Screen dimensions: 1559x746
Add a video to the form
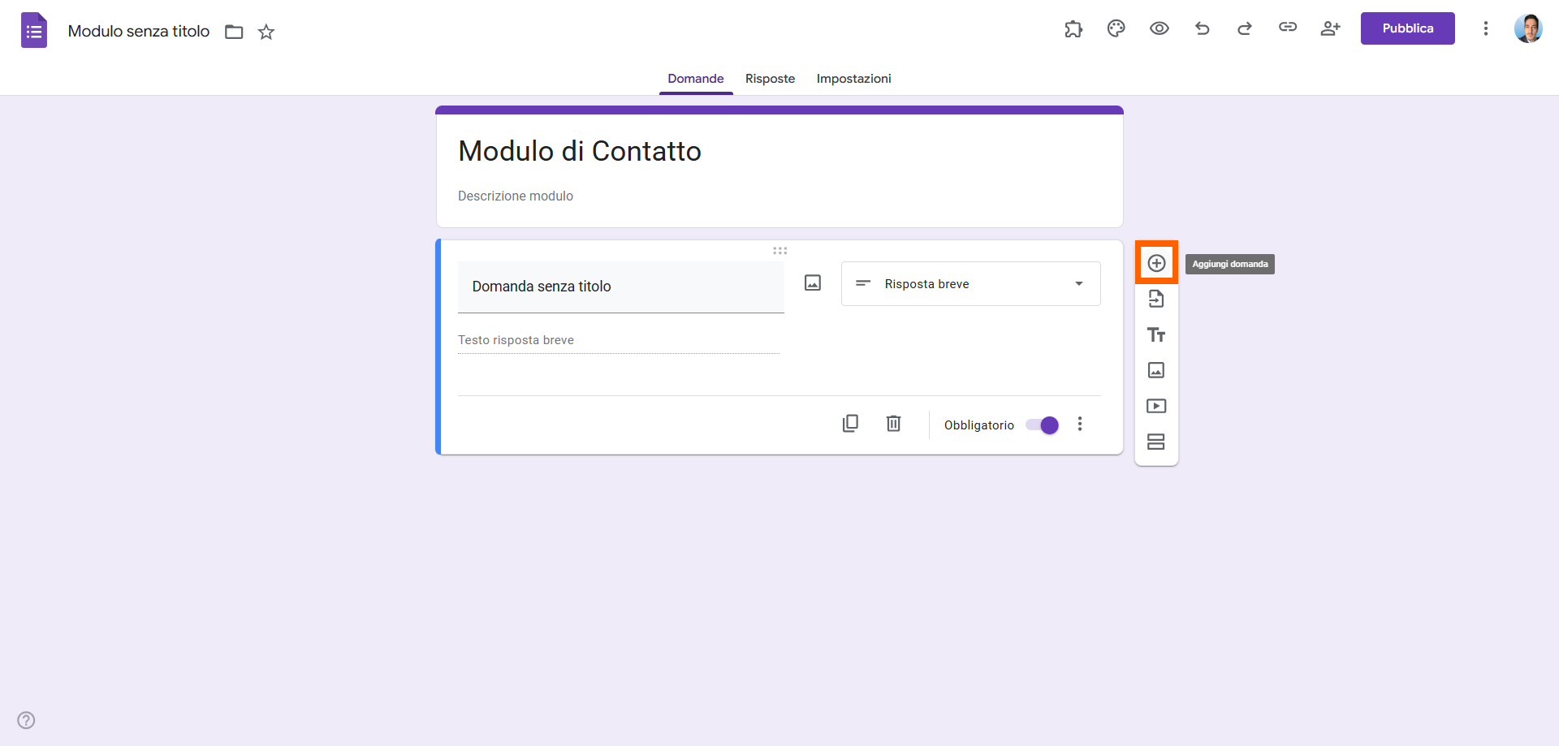pos(1156,406)
